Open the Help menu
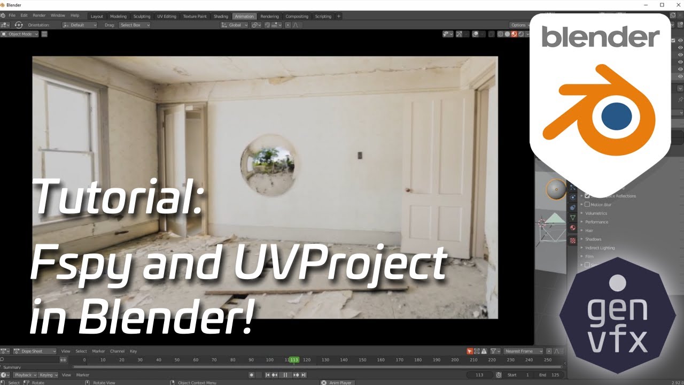The height and width of the screenshot is (385, 684). [x=75, y=16]
